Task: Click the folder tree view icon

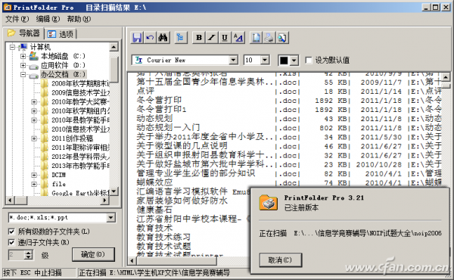Action: pyautogui.click(x=180, y=38)
